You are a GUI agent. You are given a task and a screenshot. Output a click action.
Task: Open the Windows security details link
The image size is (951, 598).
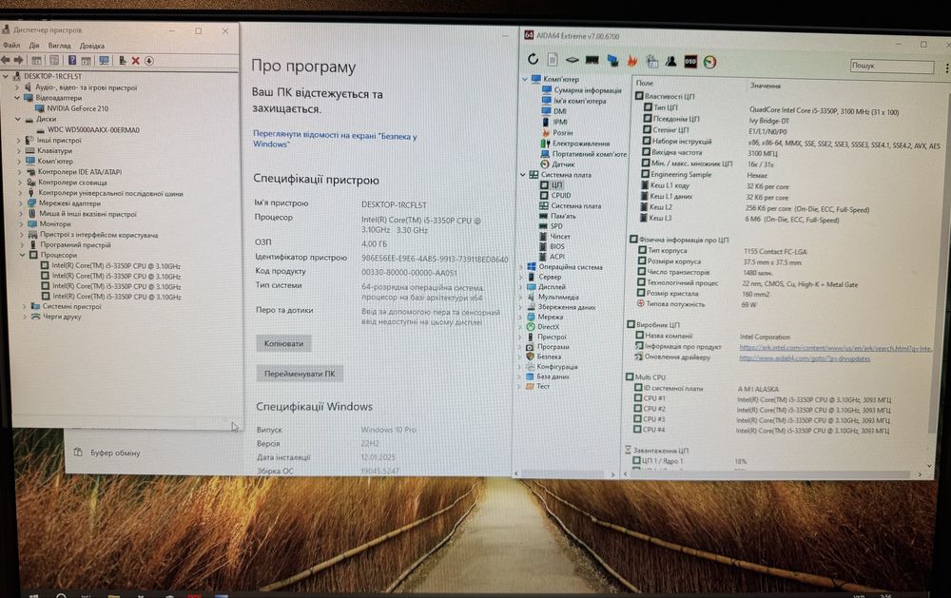click(x=335, y=140)
